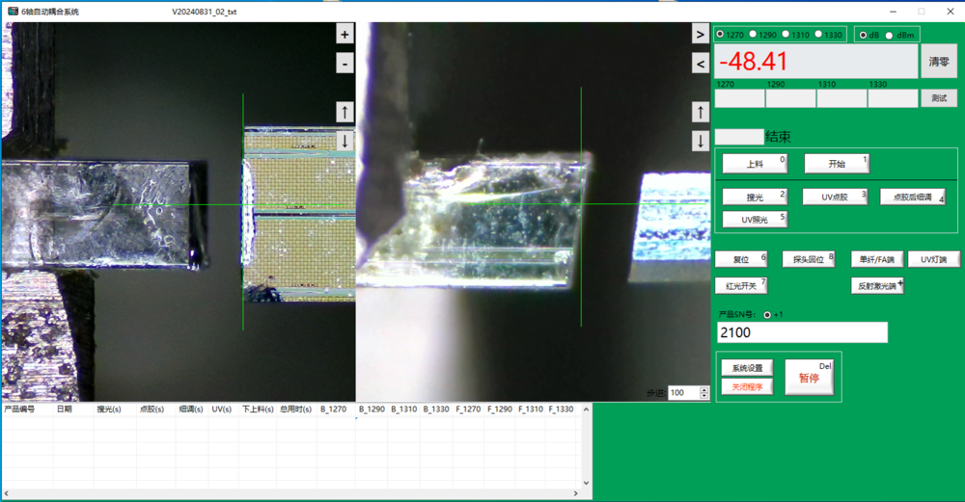Viewport: 965px width, 502px height.
Task: Click the 清零 zero-reset button
Action: [938, 61]
